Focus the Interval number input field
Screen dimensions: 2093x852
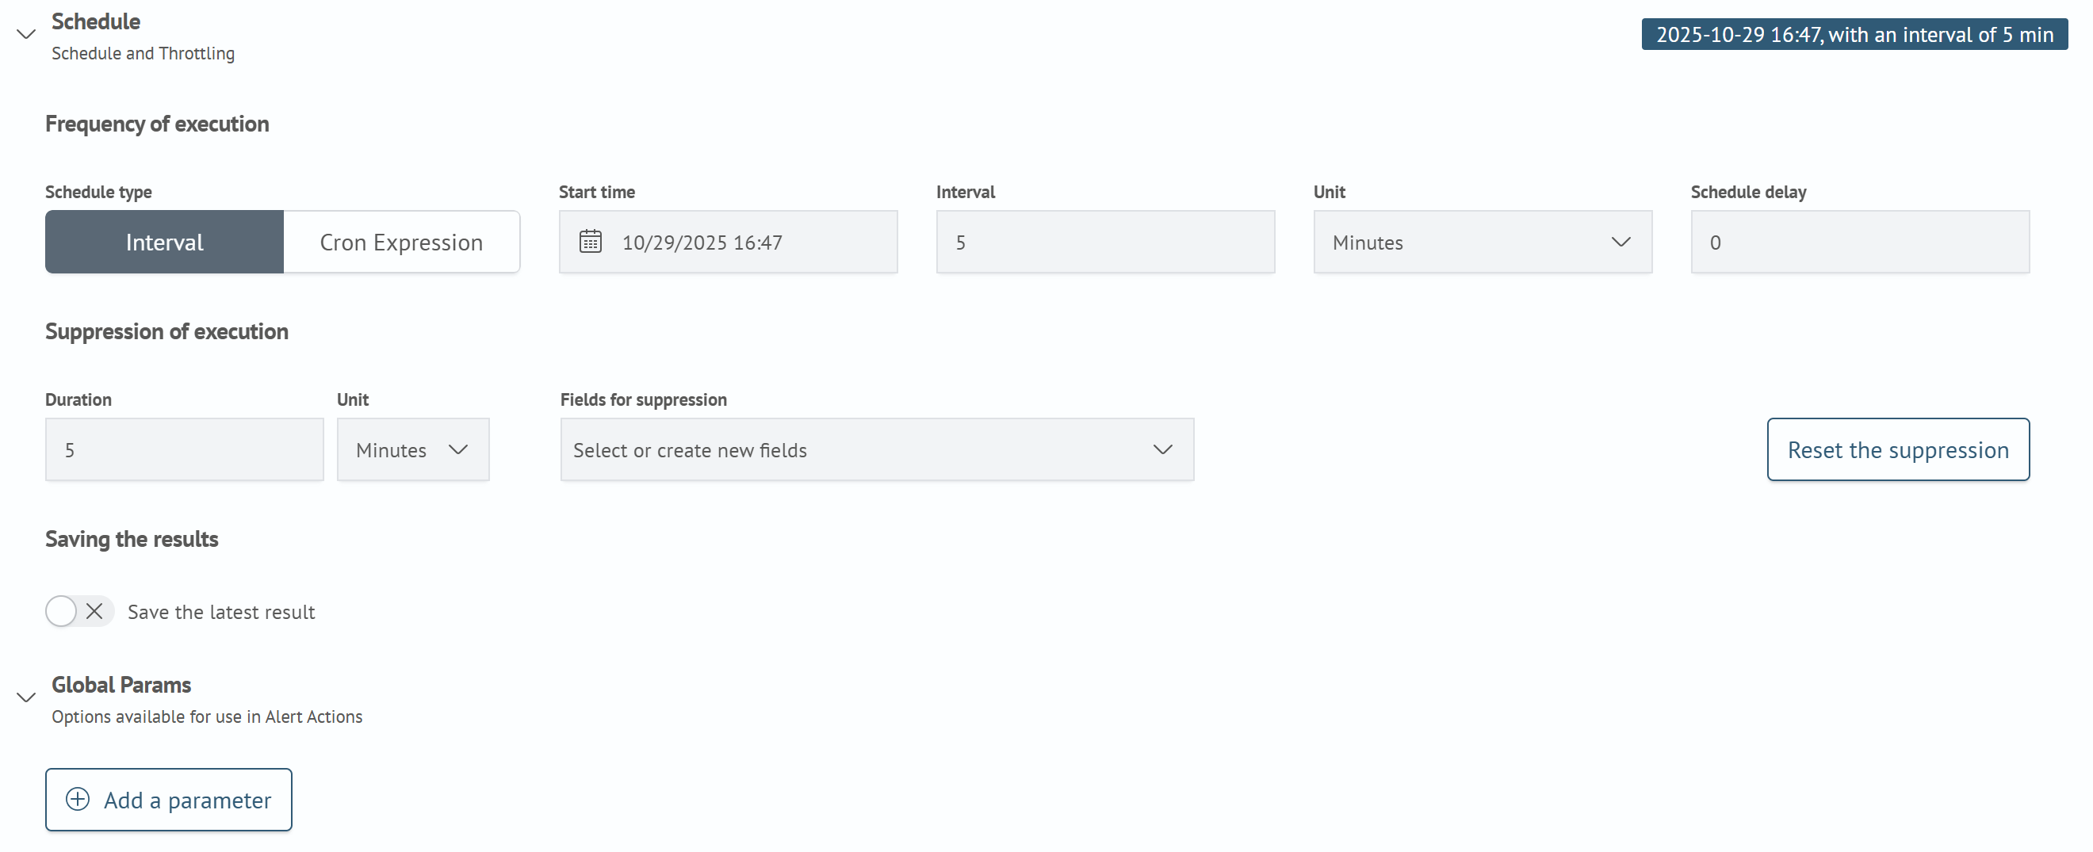pos(1104,242)
